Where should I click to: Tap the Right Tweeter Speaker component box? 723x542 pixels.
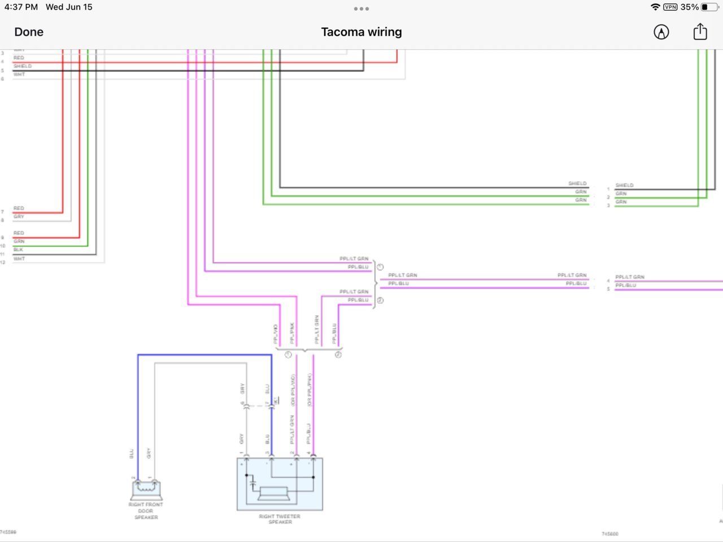(x=280, y=484)
